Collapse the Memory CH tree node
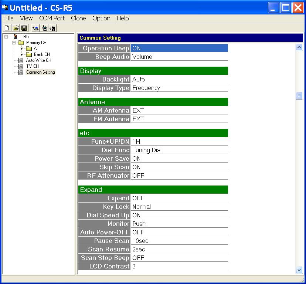Image resolution: width=306 pixels, height=284 pixels. click(x=14, y=43)
